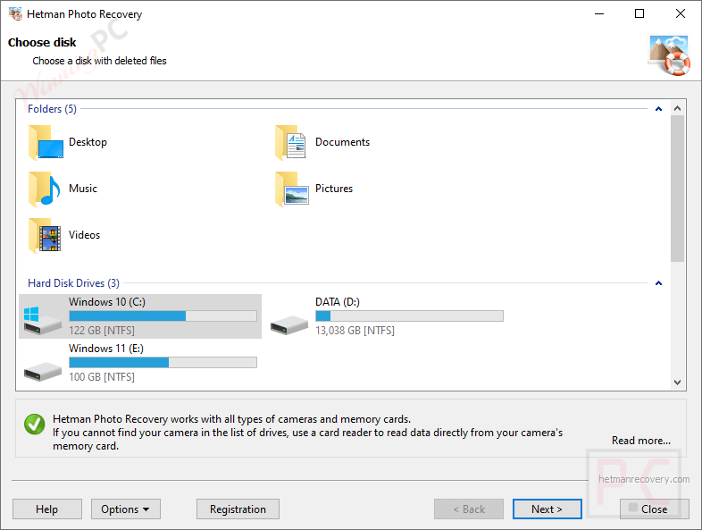Click the "Windows 11 (E:)" drive name
The width and height of the screenshot is (702, 530).
[106, 349]
